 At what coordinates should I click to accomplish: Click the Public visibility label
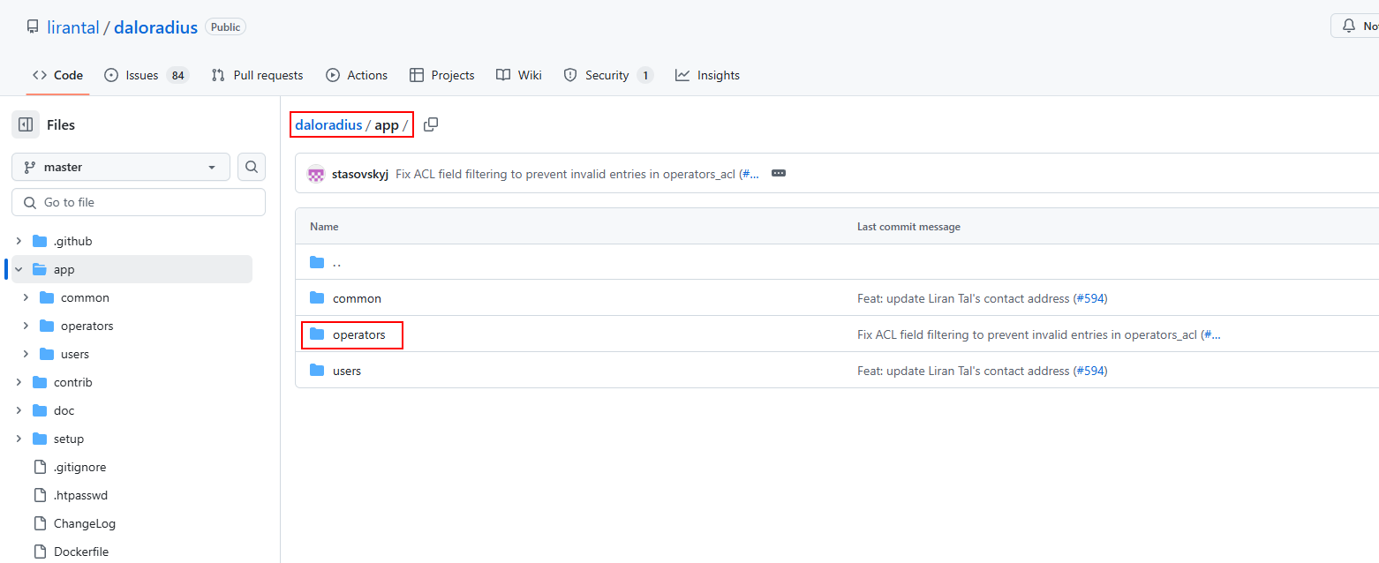pos(225,27)
